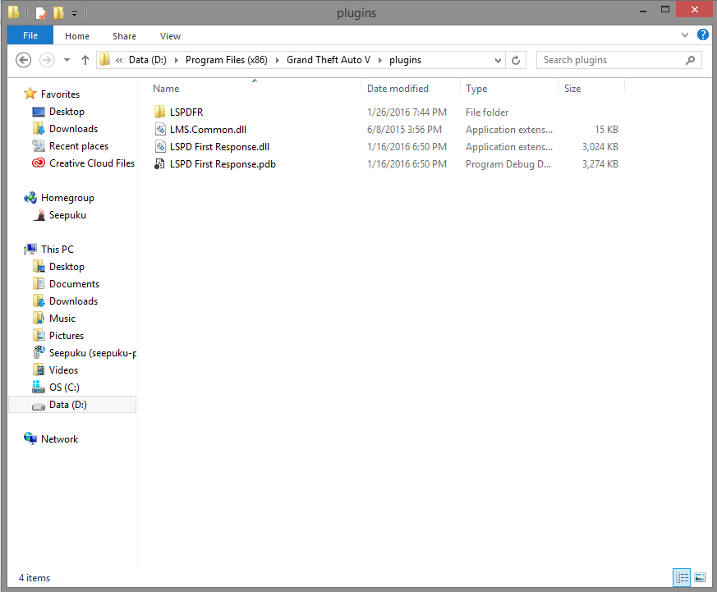This screenshot has height=592, width=717.
Task: Expand the quick access toolbar customize menu
Action: [x=74, y=12]
